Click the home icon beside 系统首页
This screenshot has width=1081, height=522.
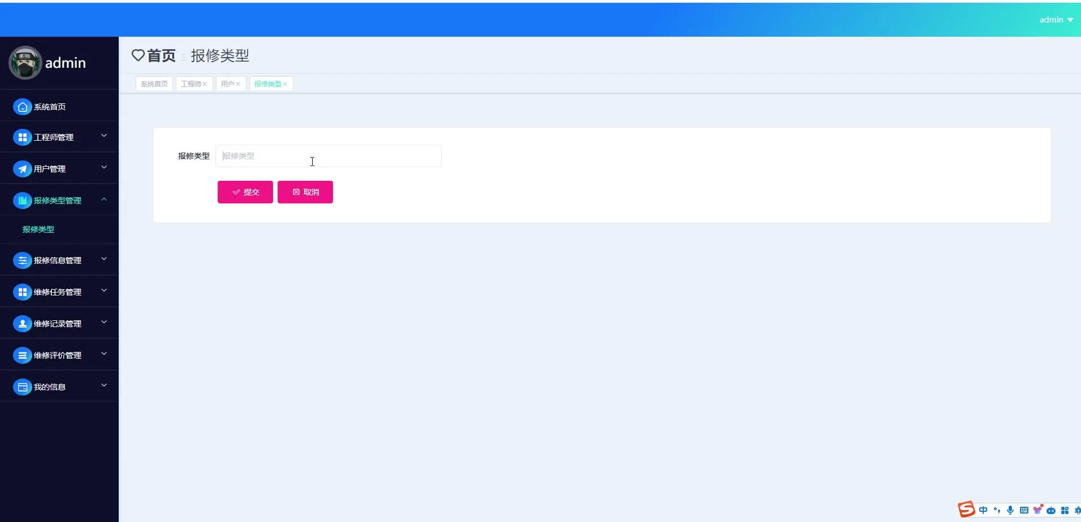[x=22, y=107]
